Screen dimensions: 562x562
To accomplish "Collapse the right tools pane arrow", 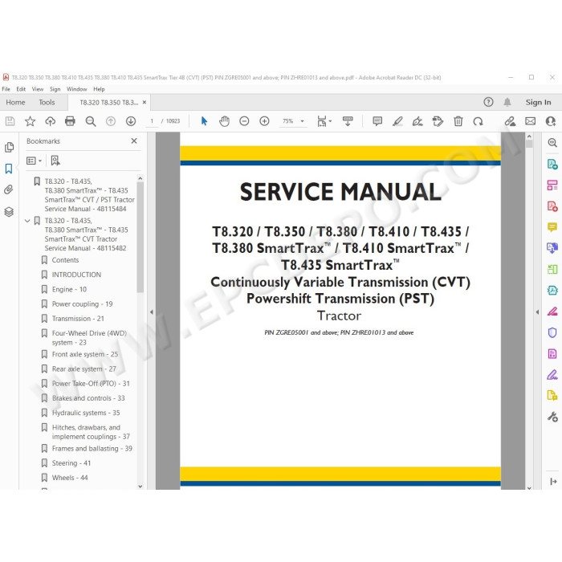I will point(537,312).
